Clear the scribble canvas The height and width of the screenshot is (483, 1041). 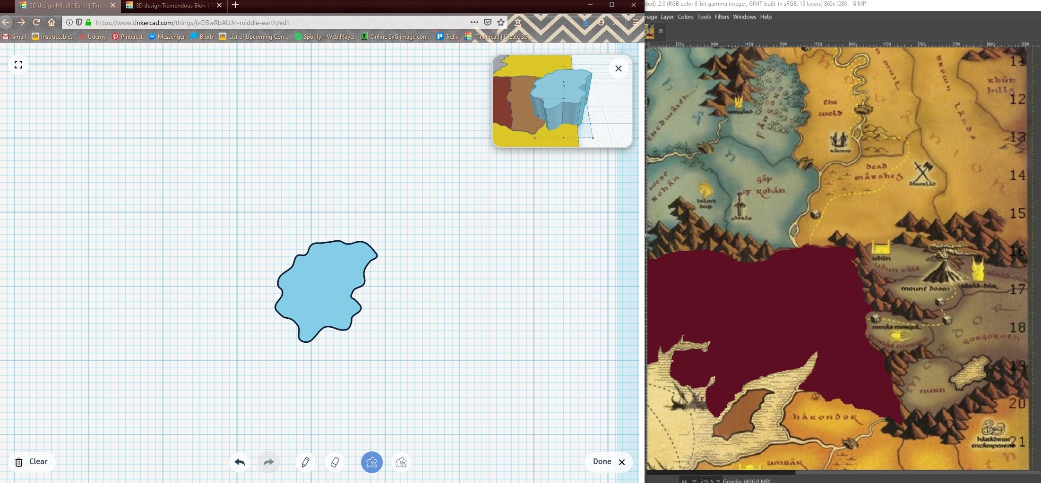(32, 462)
